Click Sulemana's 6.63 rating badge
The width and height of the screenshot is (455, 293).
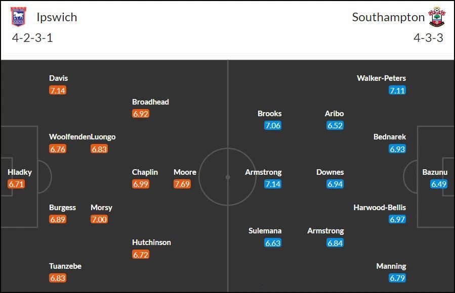coord(273,243)
